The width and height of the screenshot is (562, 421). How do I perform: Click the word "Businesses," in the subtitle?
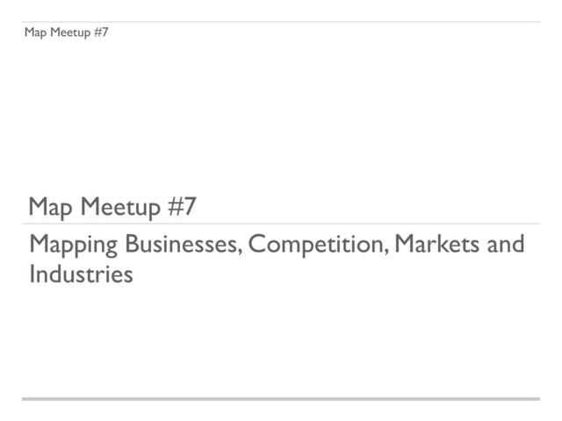(184, 244)
